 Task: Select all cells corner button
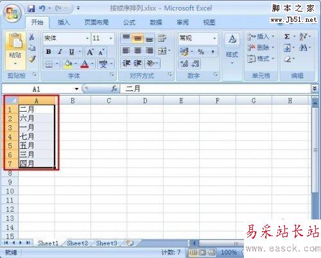(x=12, y=100)
